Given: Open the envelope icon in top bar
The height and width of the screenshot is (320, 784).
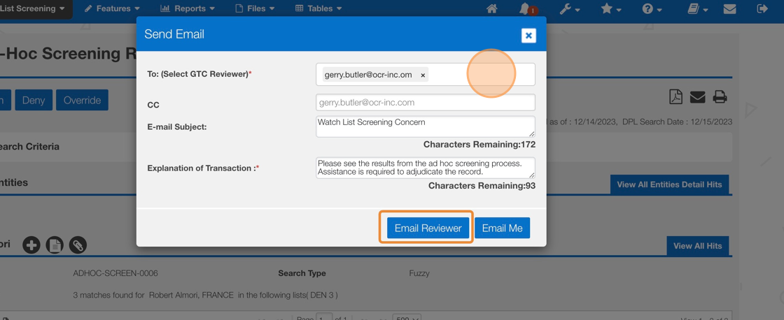Looking at the screenshot, I should point(729,8).
